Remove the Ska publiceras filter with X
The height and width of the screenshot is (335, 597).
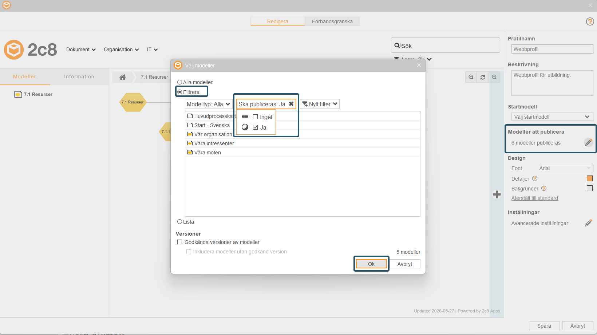[x=291, y=104]
